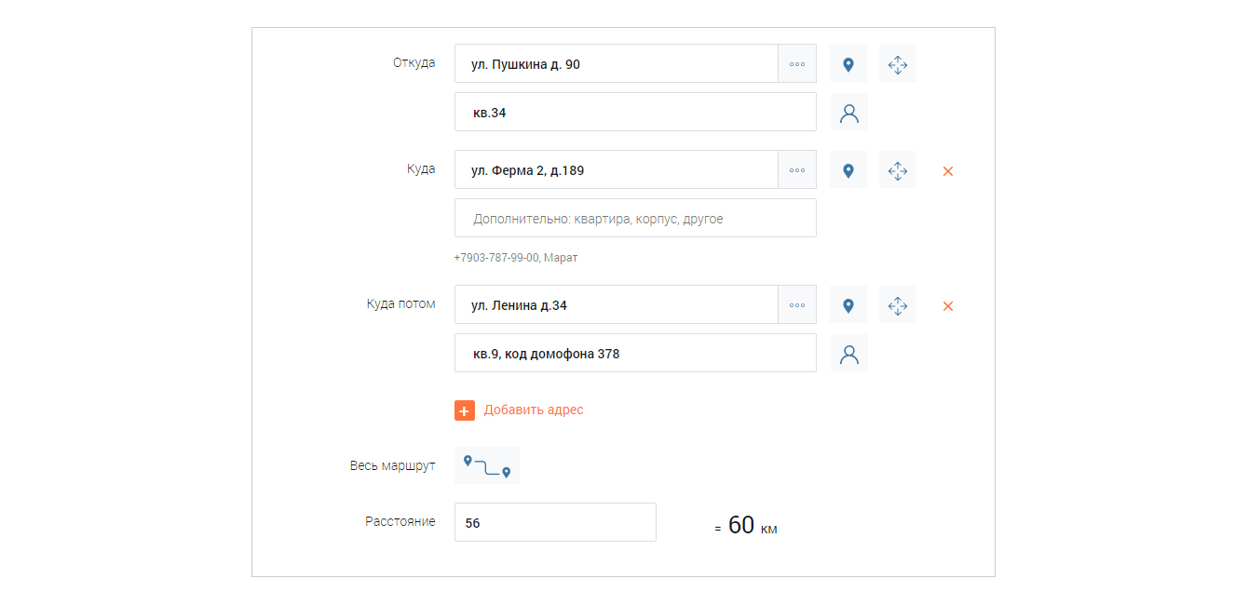Viewport: 1248px width, 605px height.
Task: Click contact person icon beside кв.34 field
Action: [x=848, y=113]
